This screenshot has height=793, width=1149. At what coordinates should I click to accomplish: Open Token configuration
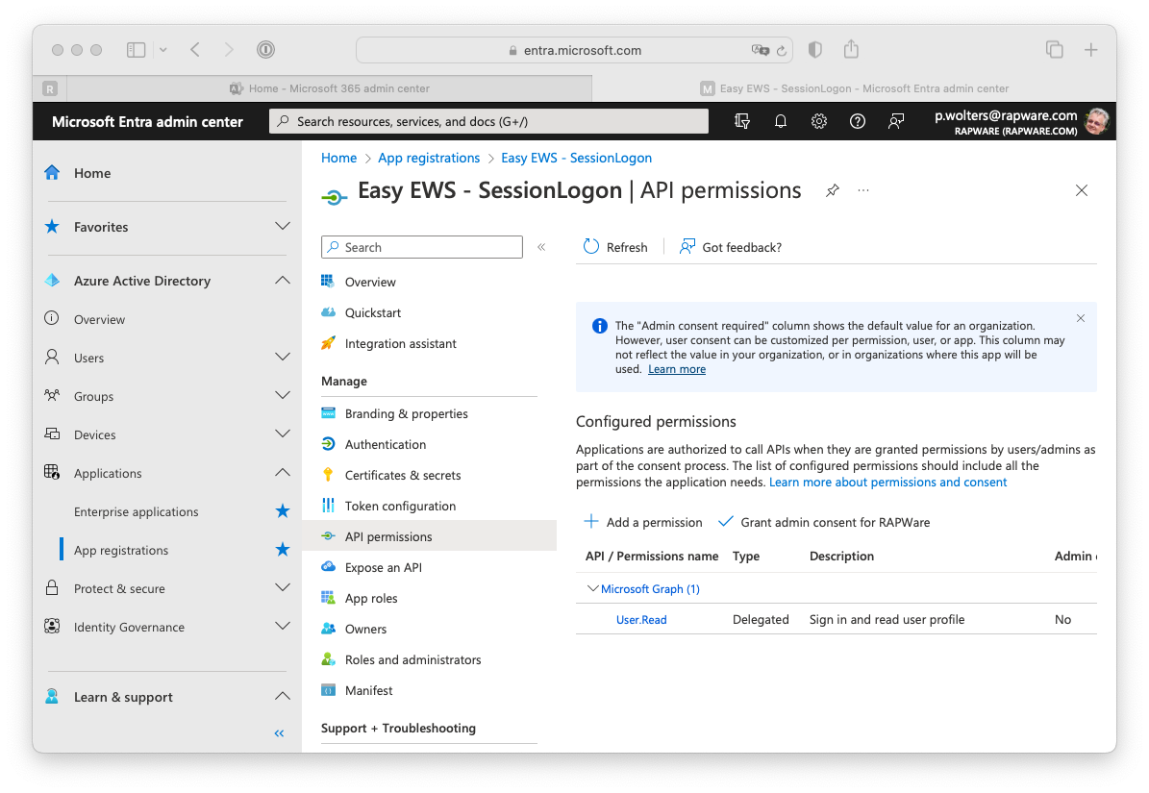point(400,506)
